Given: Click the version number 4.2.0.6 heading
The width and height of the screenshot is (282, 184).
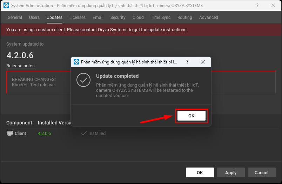Looking at the screenshot, I should click(20, 55).
